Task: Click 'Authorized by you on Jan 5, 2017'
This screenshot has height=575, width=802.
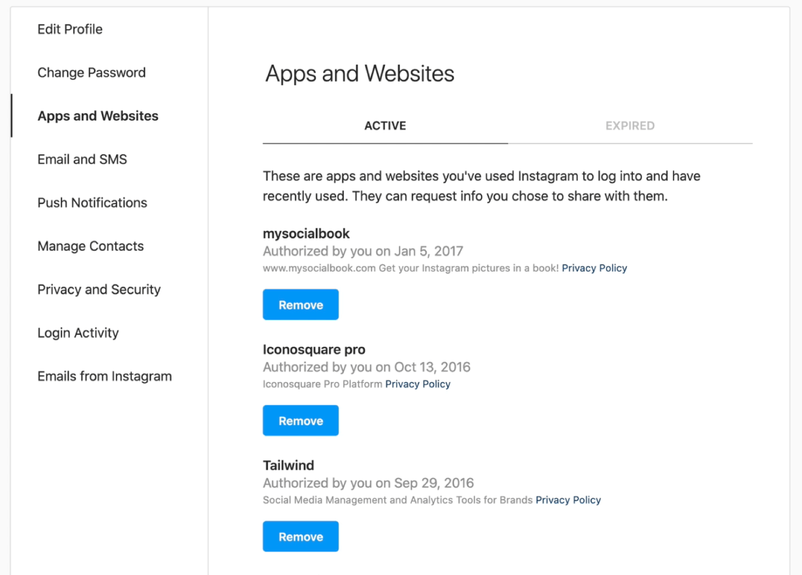Action: click(x=363, y=251)
